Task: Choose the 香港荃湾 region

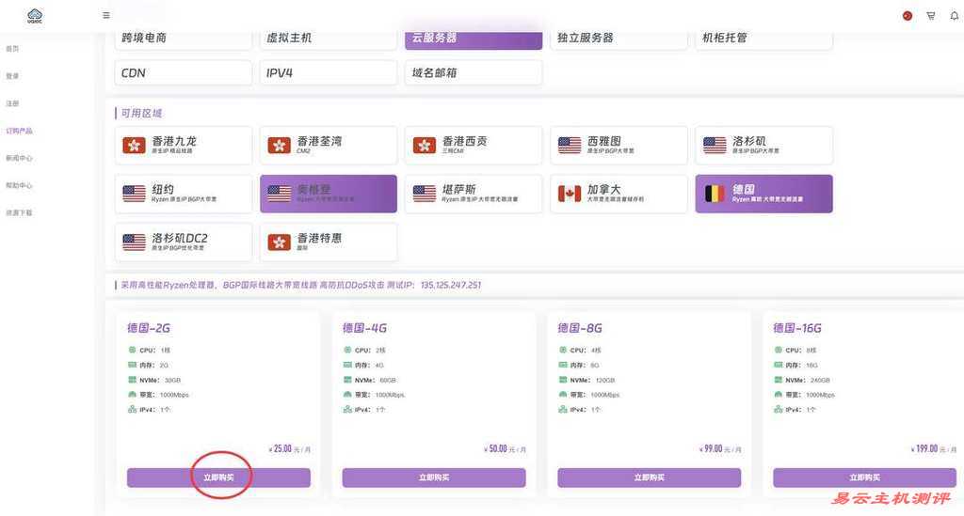Action: coord(329,146)
